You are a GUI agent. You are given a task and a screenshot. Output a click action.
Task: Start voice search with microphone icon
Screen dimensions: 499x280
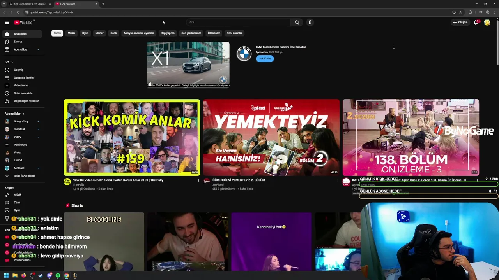pos(310,22)
